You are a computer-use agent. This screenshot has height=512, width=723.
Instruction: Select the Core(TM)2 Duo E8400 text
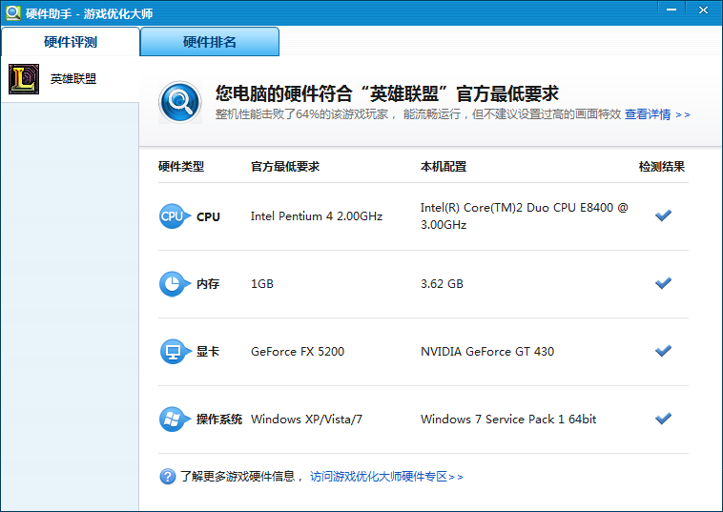point(525,215)
